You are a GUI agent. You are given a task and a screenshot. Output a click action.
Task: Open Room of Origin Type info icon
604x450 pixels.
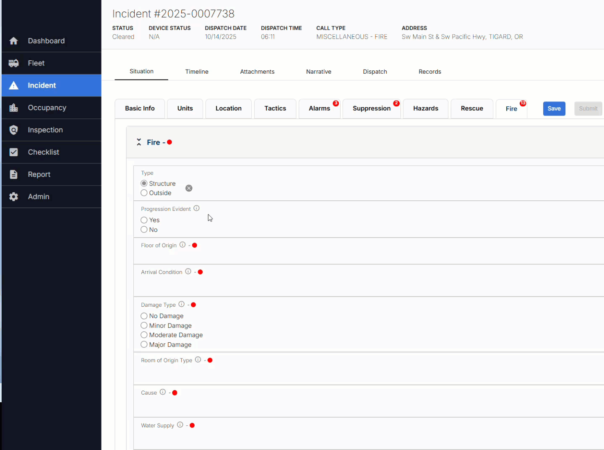[198, 359]
